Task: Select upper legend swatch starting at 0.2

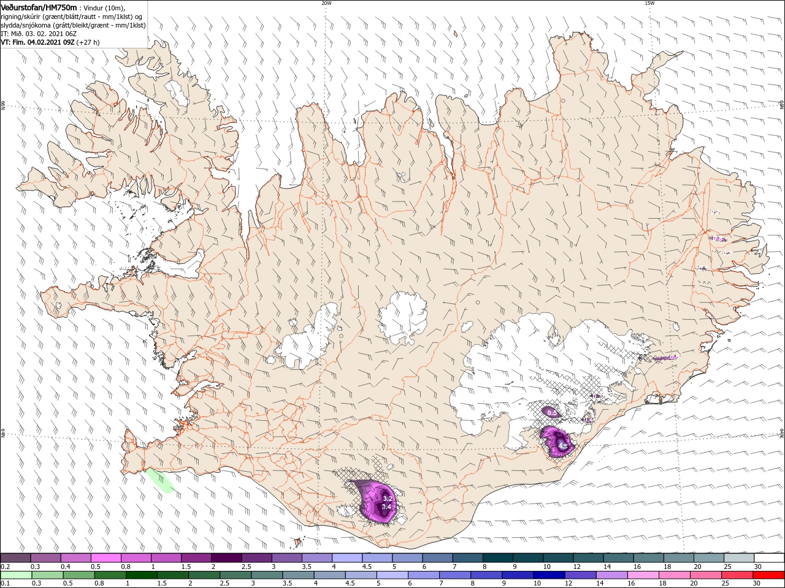Action: click(x=15, y=558)
